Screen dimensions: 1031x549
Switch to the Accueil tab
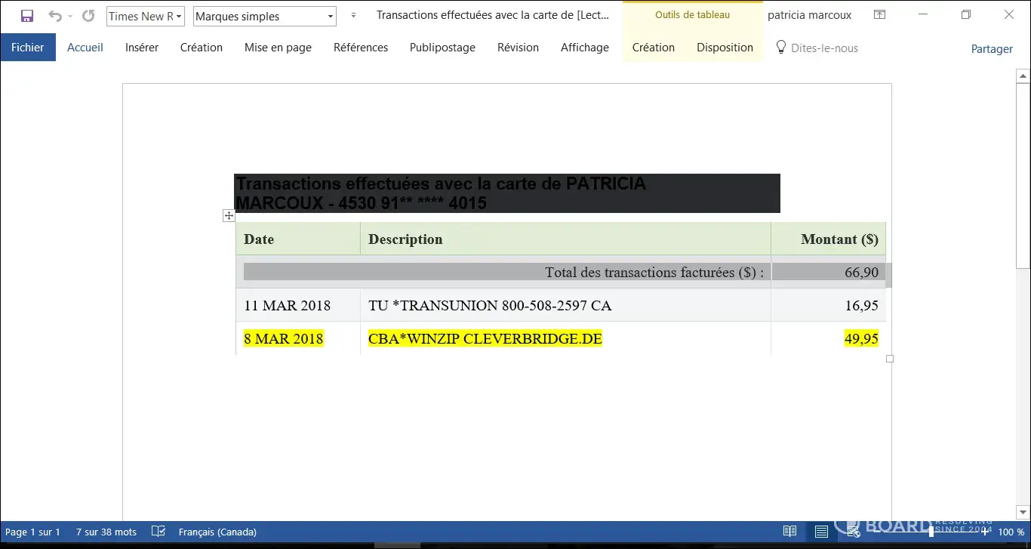coord(85,48)
